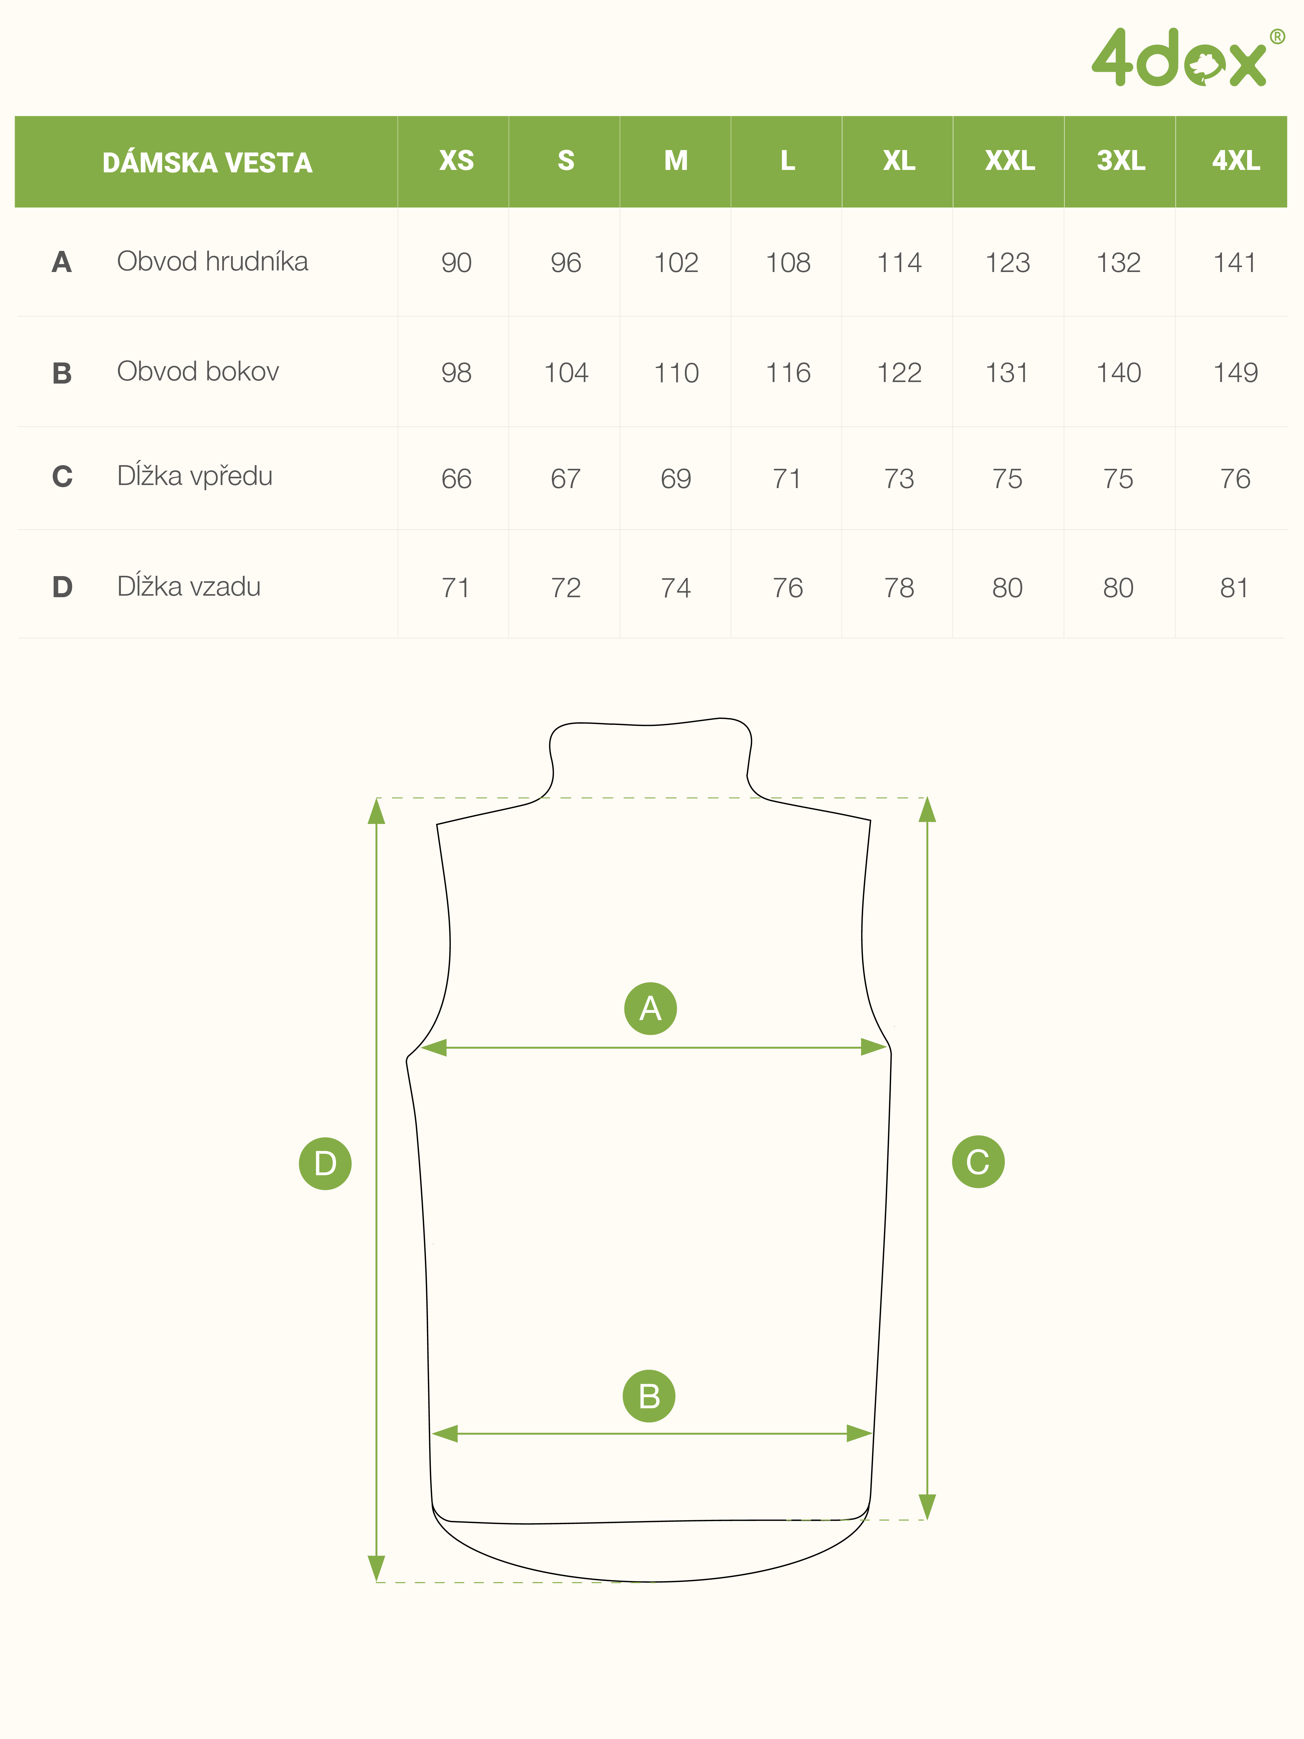Click the bold letter A row label
The width and height of the screenshot is (1304, 1739).
point(62,262)
